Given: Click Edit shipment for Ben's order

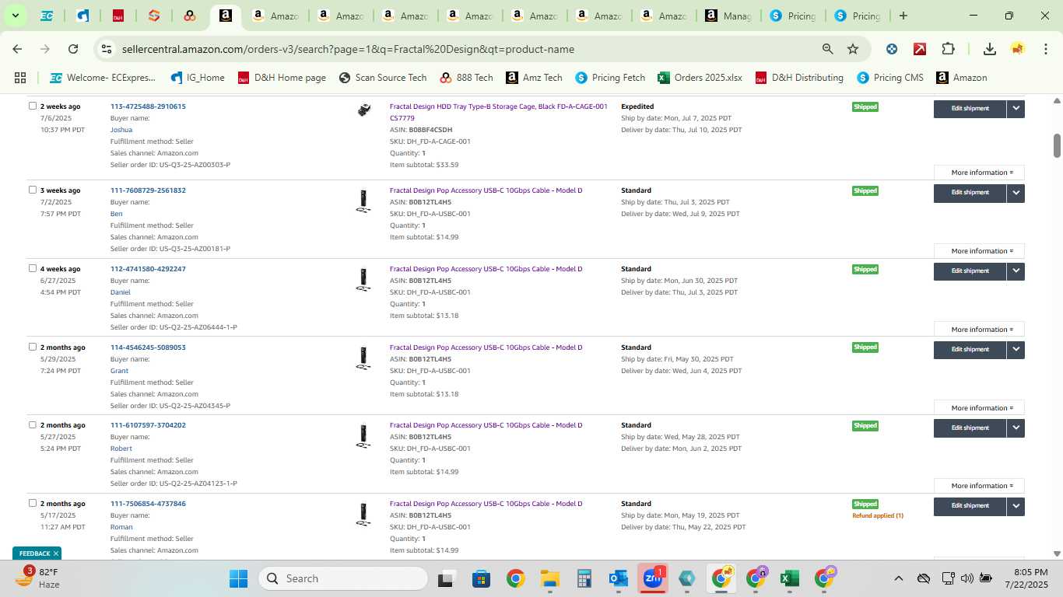Looking at the screenshot, I should [970, 193].
